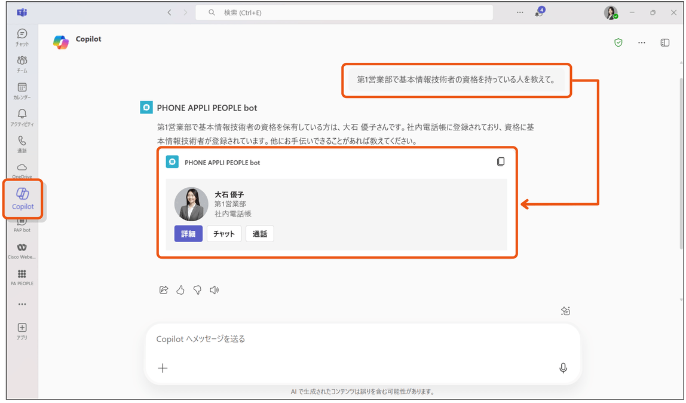Open the 通話 calls icon in sidebar
The width and height of the screenshot is (686, 403).
pos(22,144)
